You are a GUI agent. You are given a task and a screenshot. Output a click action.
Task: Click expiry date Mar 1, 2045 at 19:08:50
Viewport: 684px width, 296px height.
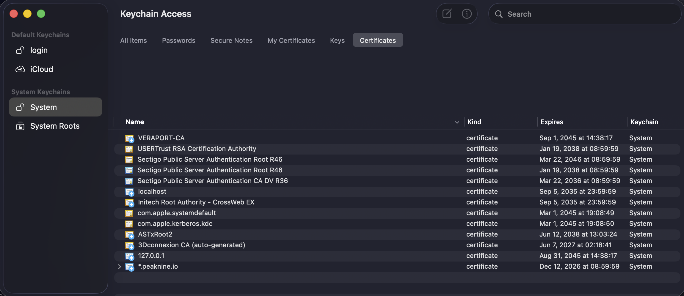577,223
